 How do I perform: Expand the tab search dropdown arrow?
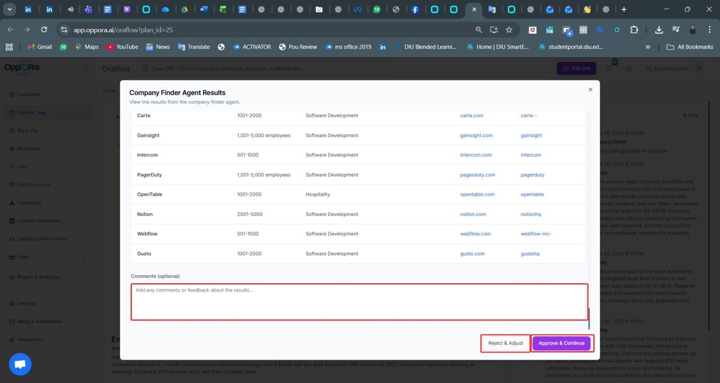coord(9,9)
